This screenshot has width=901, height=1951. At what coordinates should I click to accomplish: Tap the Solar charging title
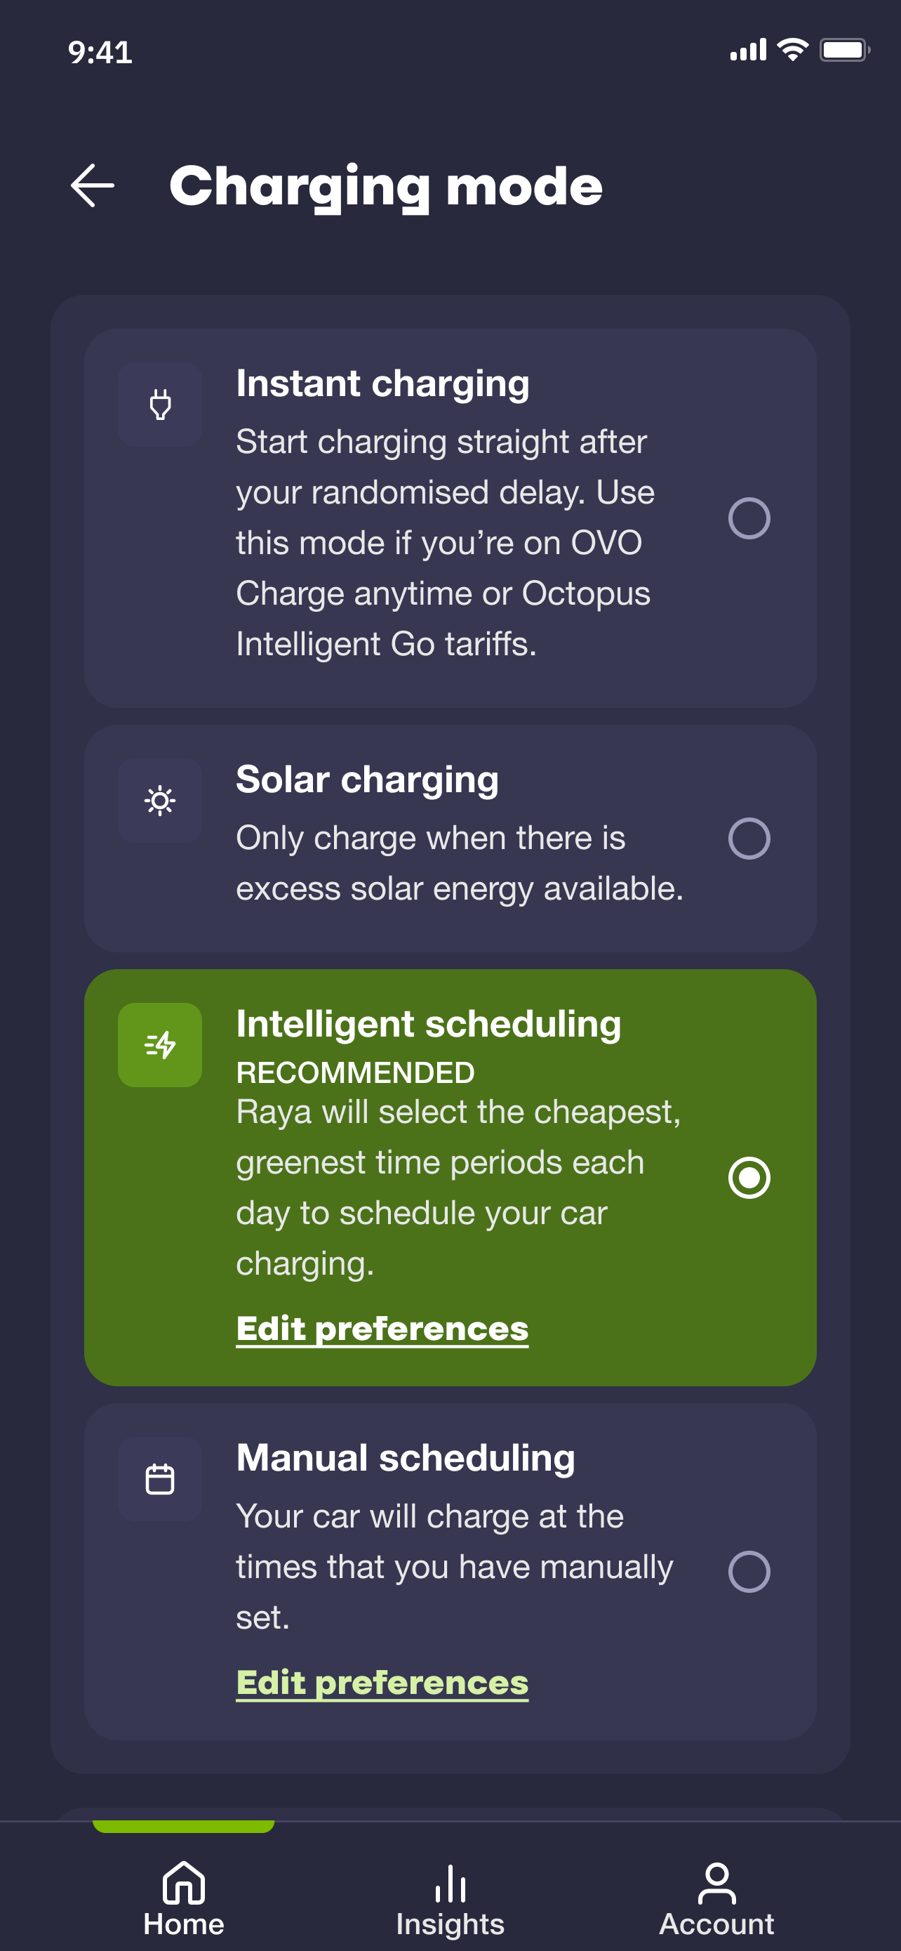367,780
